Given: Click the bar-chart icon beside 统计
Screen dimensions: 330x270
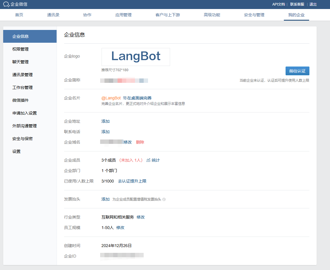Looking at the screenshot, I should tap(148, 160).
